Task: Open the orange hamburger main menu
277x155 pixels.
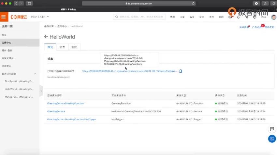Action: coord(4,17)
